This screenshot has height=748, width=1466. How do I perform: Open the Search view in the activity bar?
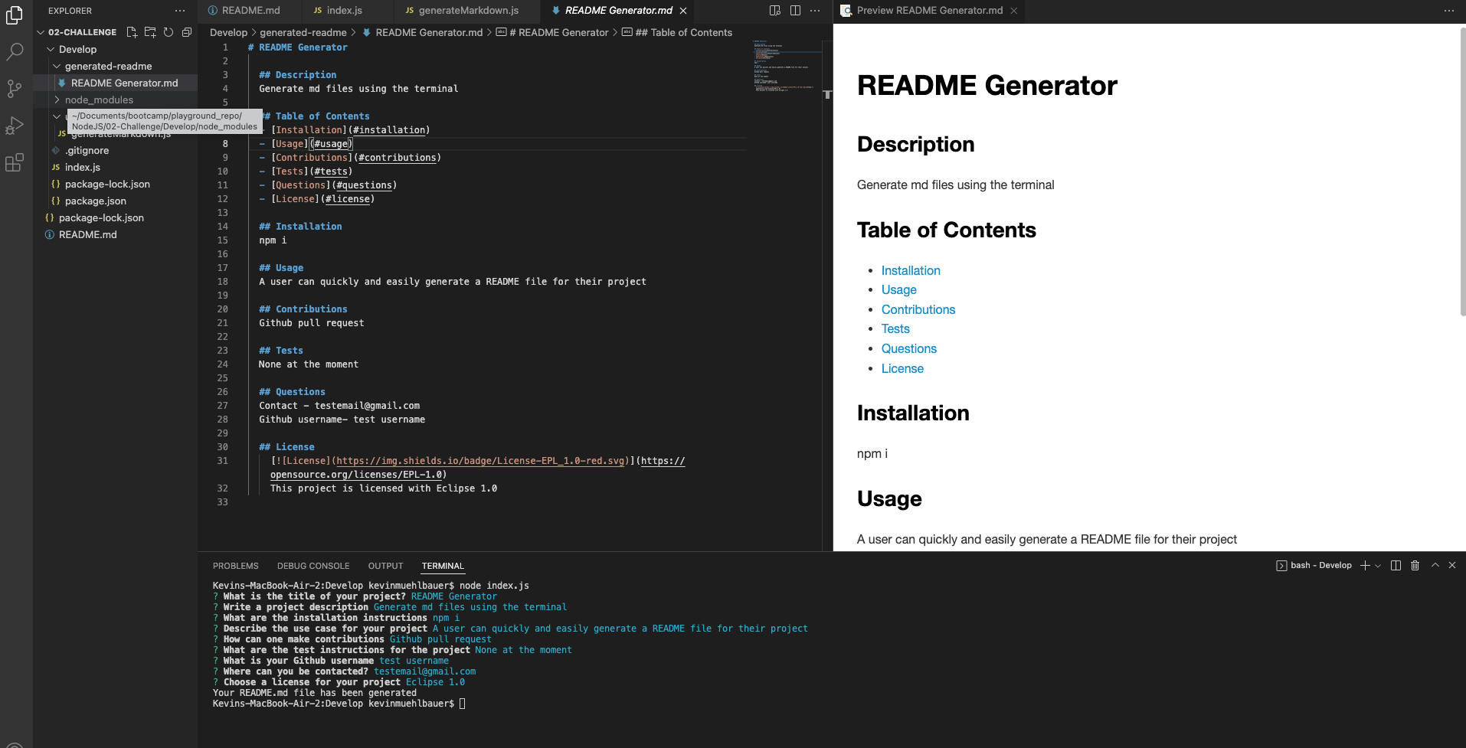click(15, 51)
